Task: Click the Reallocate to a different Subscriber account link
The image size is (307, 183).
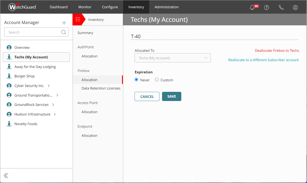Action: (263, 60)
